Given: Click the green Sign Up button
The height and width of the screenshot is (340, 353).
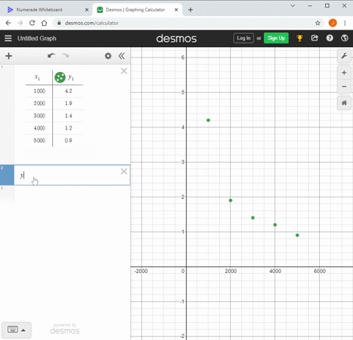Looking at the screenshot, I should point(277,38).
